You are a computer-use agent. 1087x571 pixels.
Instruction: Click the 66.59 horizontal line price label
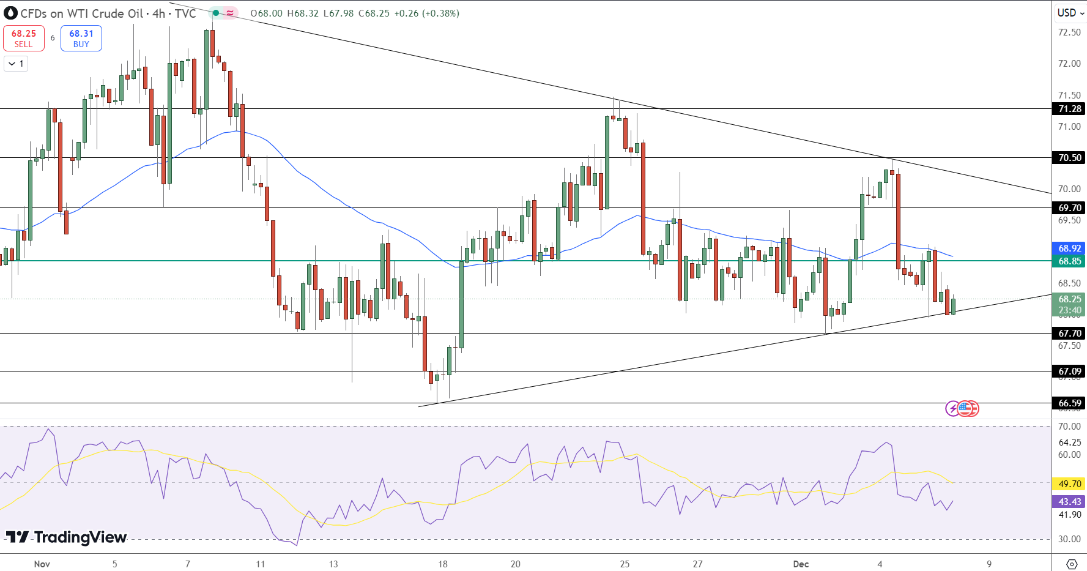(1069, 403)
